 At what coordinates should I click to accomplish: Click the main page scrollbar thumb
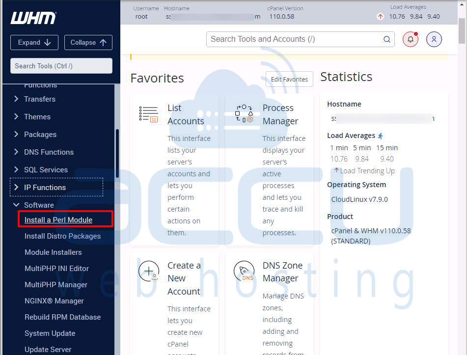tap(462, 31)
